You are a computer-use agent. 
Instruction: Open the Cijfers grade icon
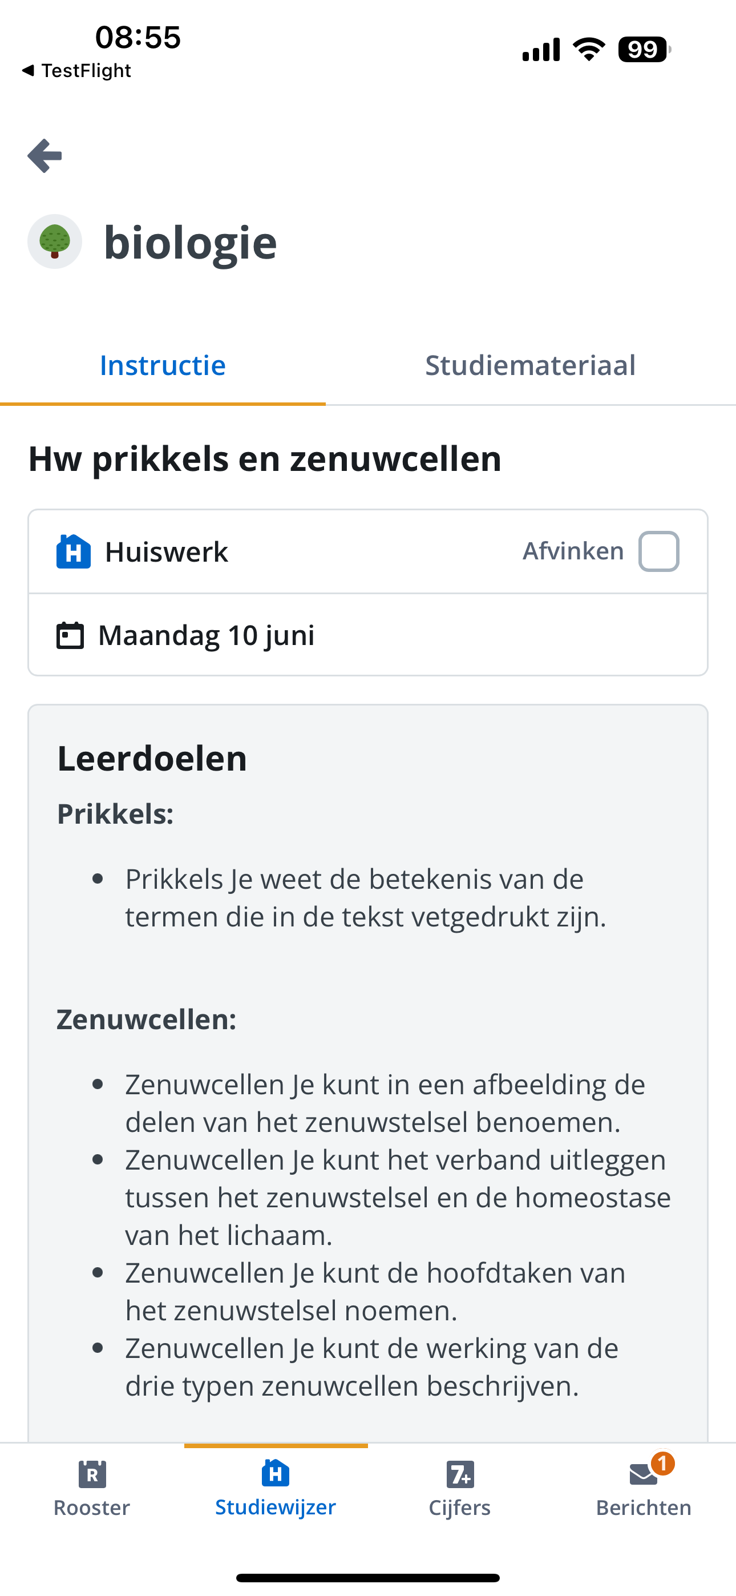coord(460,1474)
